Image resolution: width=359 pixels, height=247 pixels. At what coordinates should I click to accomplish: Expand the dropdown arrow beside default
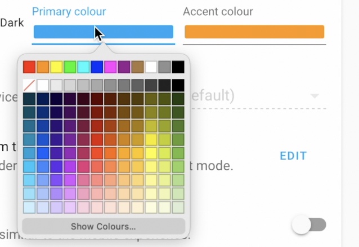pyautogui.click(x=315, y=96)
